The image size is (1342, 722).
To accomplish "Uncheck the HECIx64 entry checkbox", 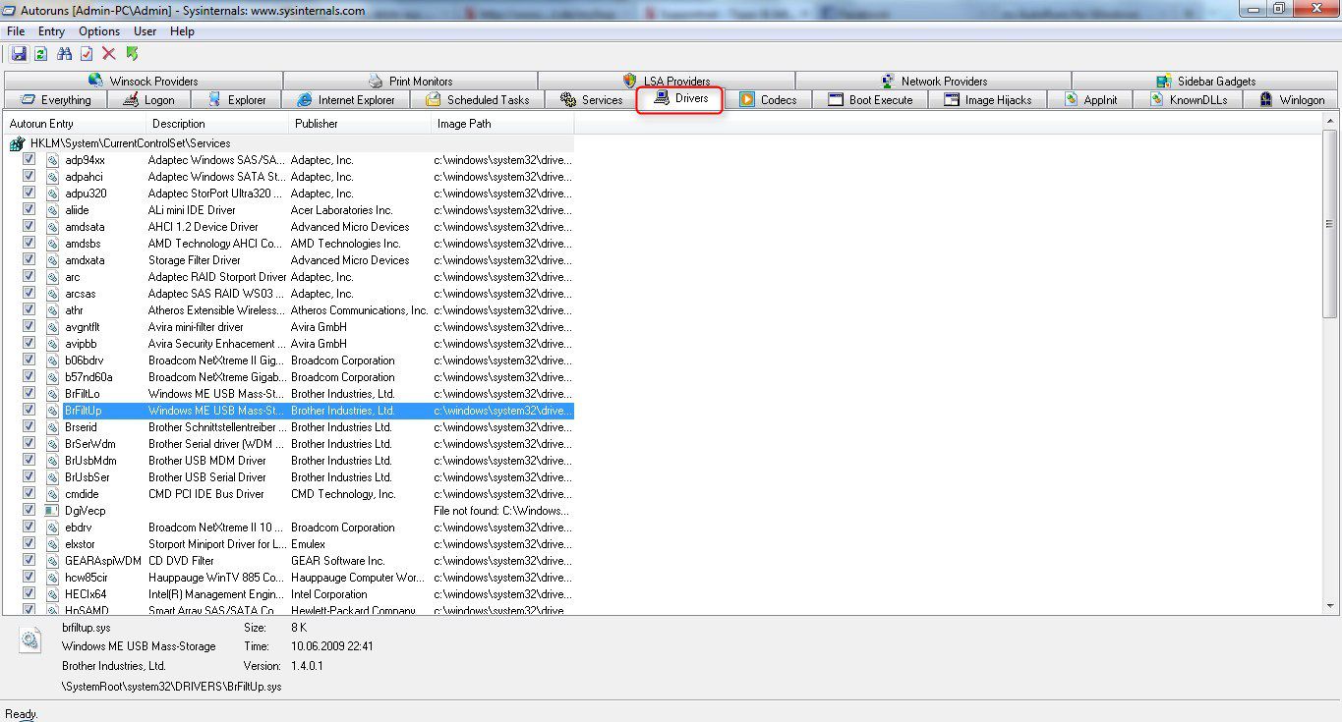I will 29,593.
